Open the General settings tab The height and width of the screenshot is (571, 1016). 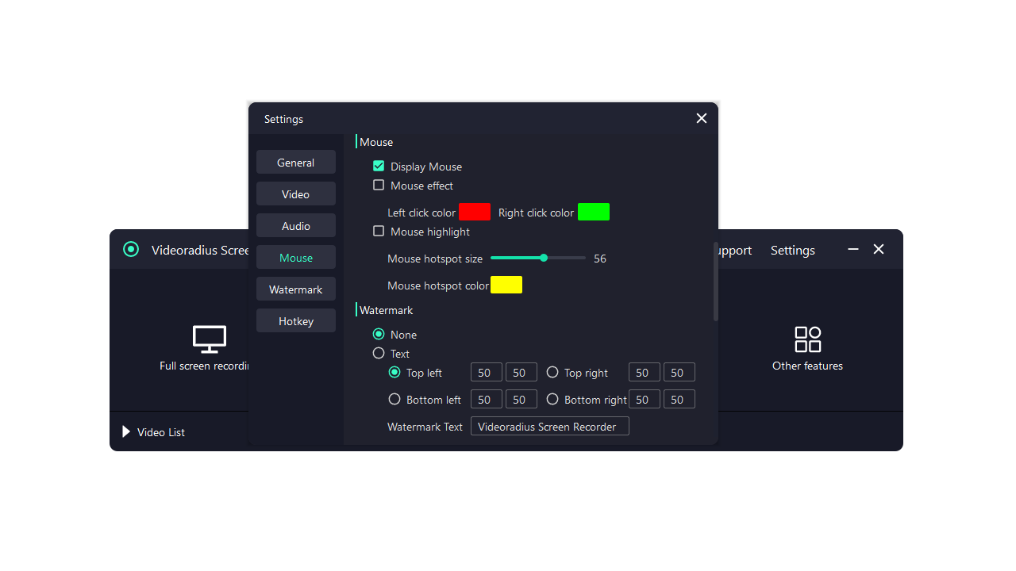pyautogui.click(x=296, y=163)
